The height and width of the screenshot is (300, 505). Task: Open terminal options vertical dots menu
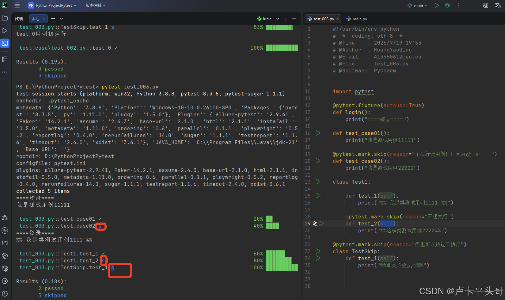point(286,19)
